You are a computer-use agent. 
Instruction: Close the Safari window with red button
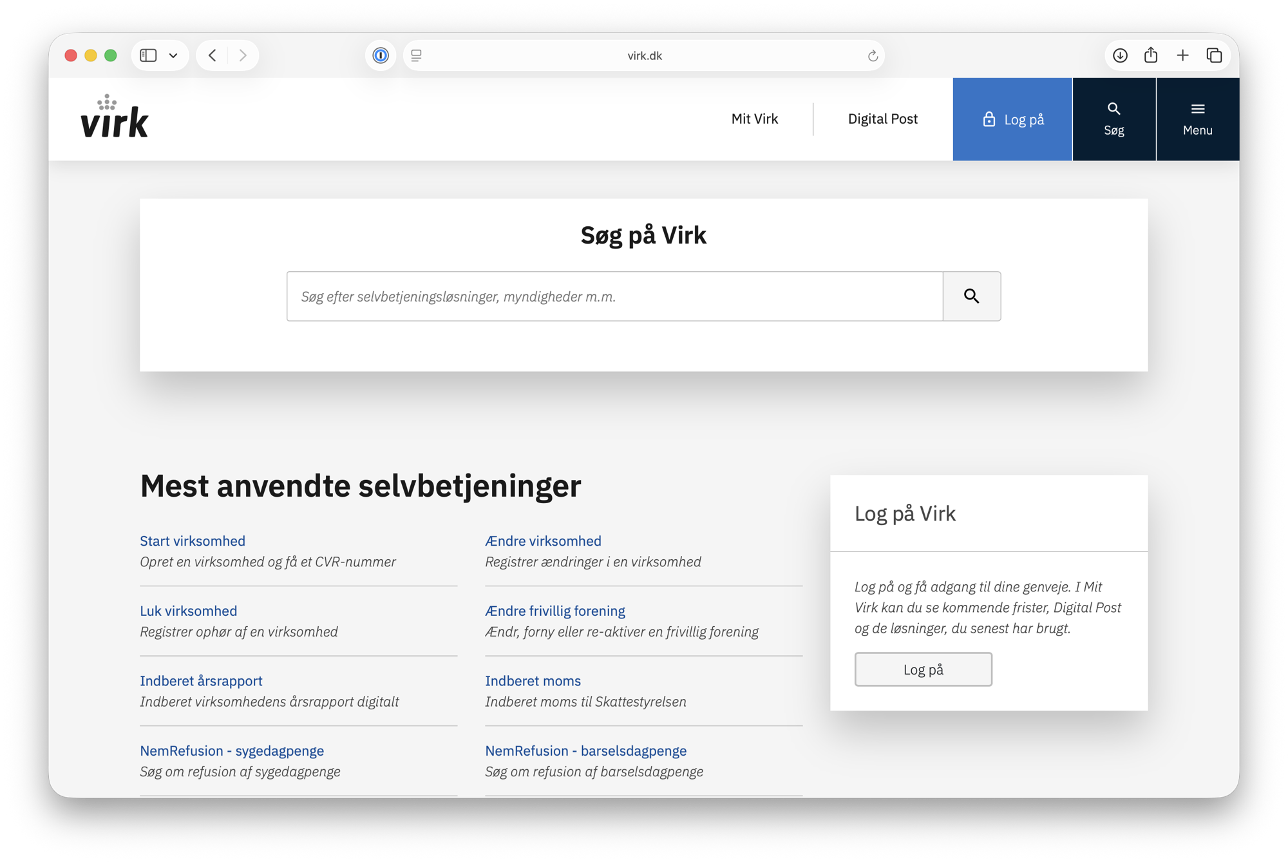tap(71, 55)
